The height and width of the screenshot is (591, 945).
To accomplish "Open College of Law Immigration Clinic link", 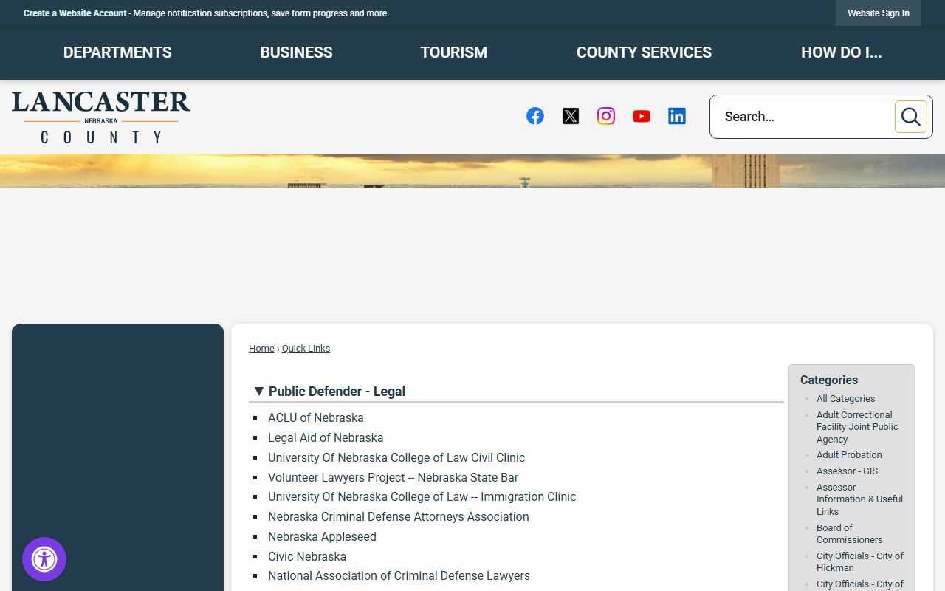I will (x=422, y=497).
